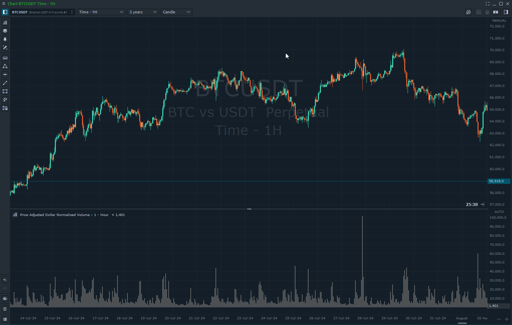Click the horizontal scrollbar thumb under August
This screenshot has width=512, height=325.
(462, 323)
